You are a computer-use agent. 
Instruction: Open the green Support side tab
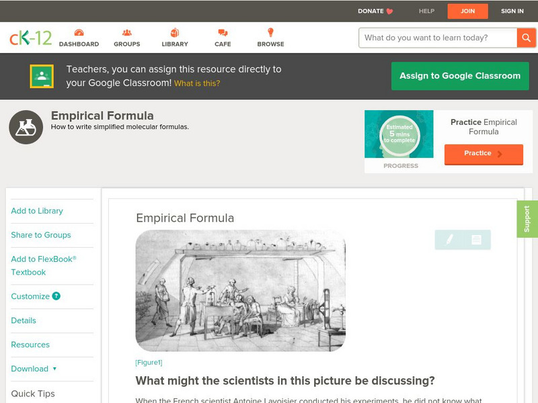527,219
